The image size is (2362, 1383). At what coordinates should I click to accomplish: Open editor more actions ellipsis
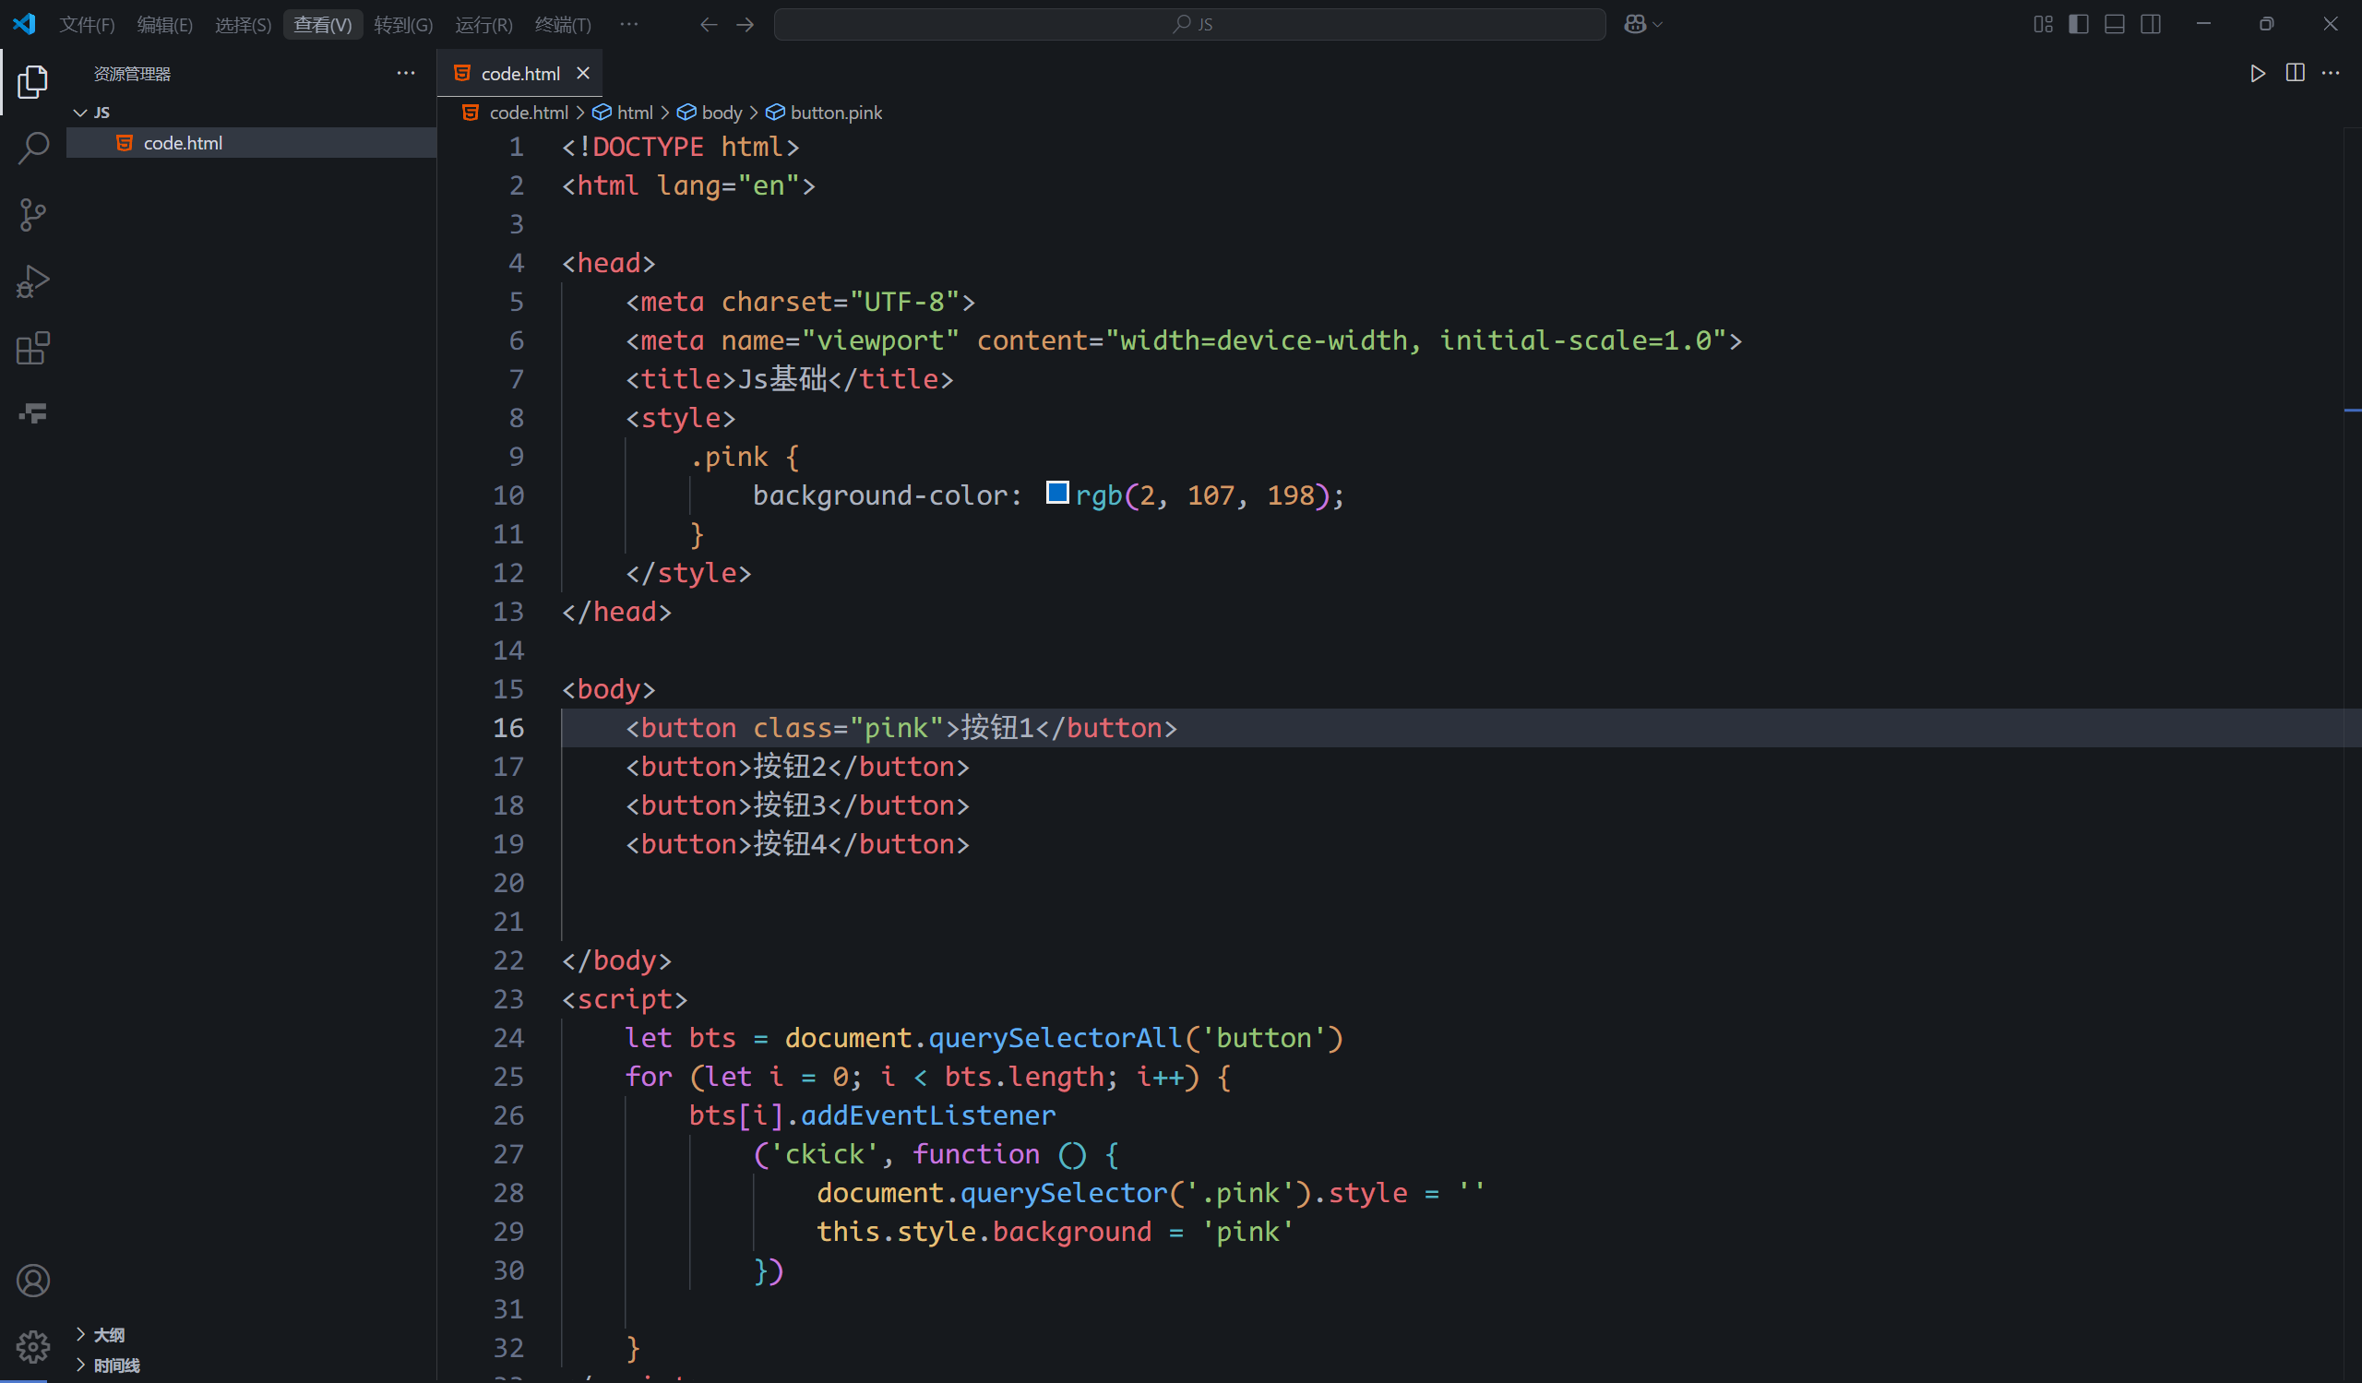pos(2331,73)
